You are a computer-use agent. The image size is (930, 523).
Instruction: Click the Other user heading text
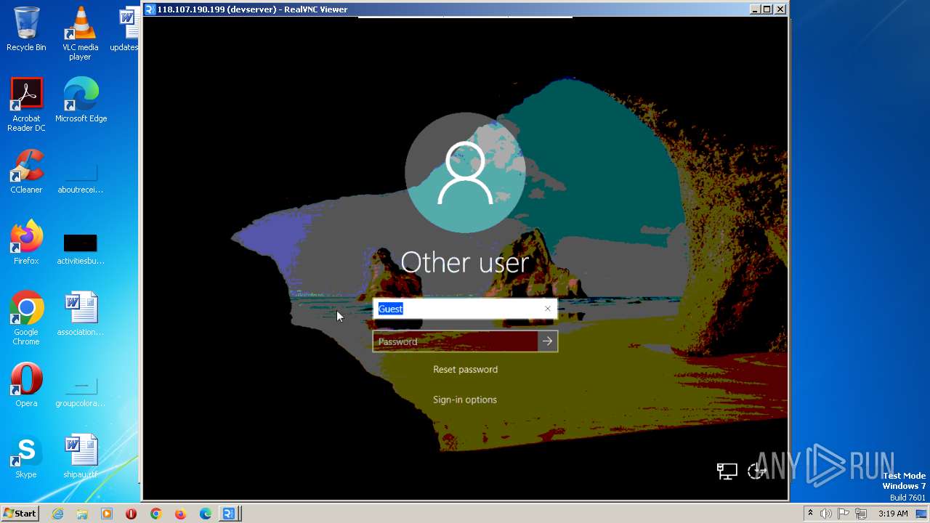pyautogui.click(x=465, y=262)
